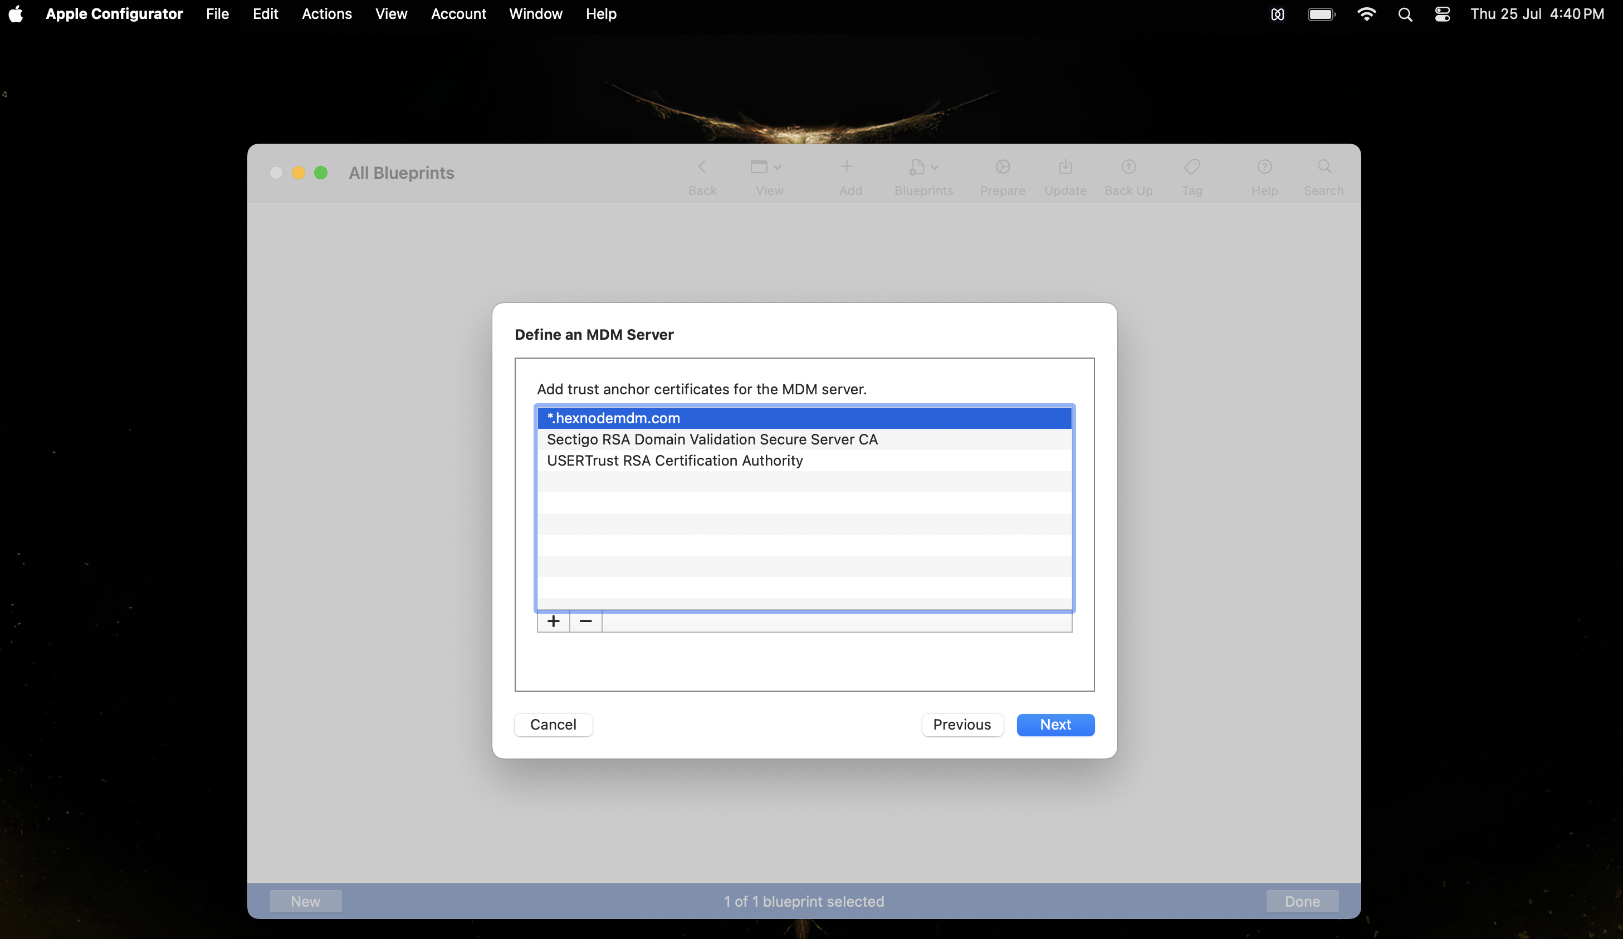Open the Blueprints toolbar dropdown
Viewport: 1623px width, 939px height.
923,168
